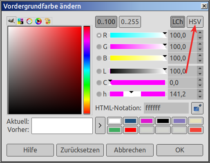This screenshot has width=210, height=163.
Task: Choose the purple history swatch
Action: coord(179,121)
